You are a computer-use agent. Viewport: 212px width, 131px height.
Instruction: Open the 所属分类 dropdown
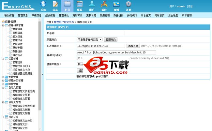point(90,39)
